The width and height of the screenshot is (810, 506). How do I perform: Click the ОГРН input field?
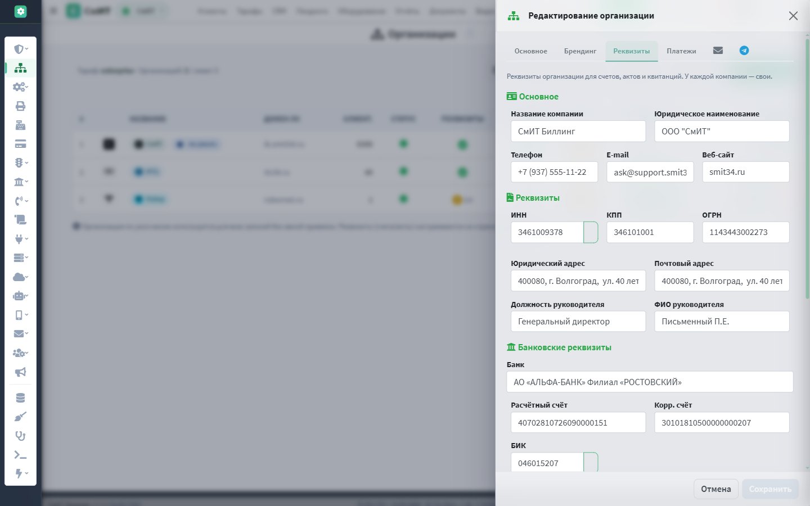click(746, 232)
